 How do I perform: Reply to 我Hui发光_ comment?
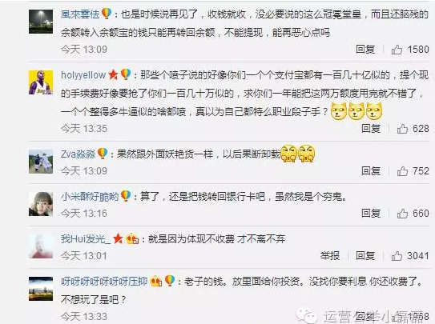tap(365, 256)
